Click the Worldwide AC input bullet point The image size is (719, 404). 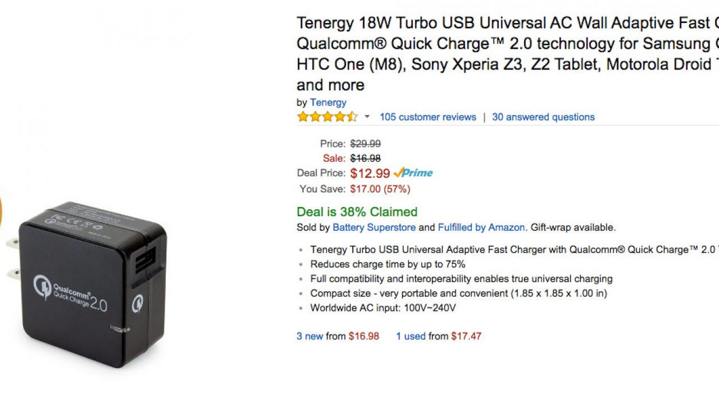pos(383,307)
